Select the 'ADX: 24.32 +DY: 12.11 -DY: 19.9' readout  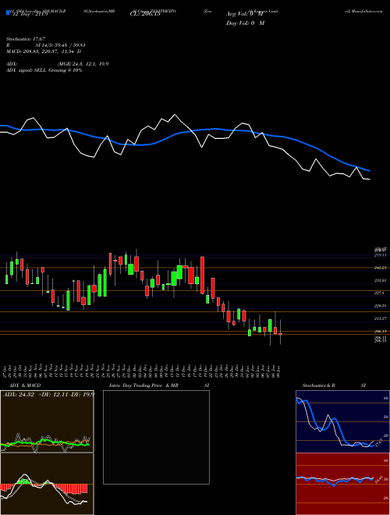(48, 394)
